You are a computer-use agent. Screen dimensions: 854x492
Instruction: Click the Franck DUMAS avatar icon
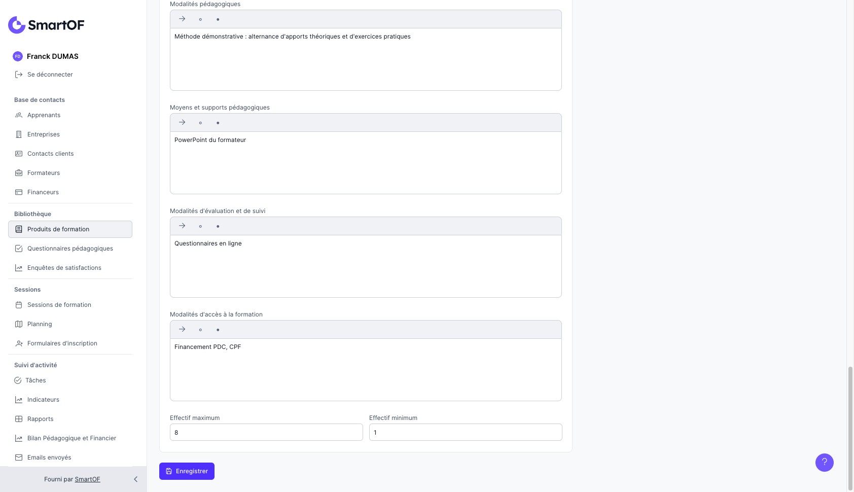pos(18,56)
